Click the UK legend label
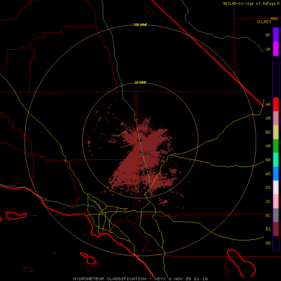281x281 pixels. click(268, 49)
